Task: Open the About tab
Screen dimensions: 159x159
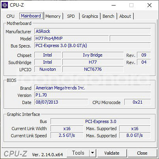Action: 125,16
